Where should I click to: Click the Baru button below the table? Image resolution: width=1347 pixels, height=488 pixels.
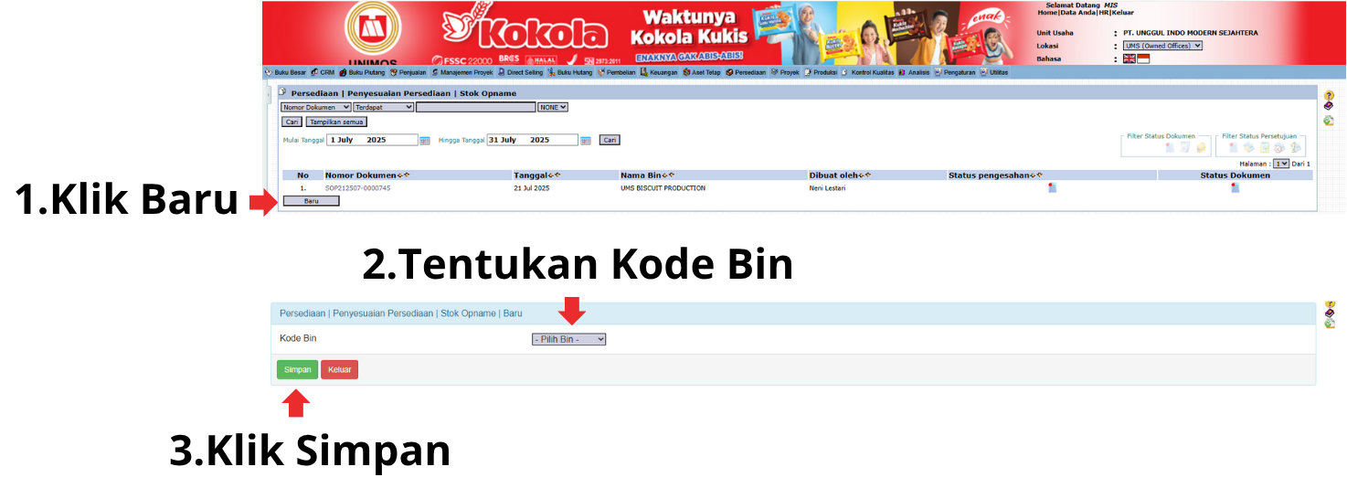[x=312, y=201]
